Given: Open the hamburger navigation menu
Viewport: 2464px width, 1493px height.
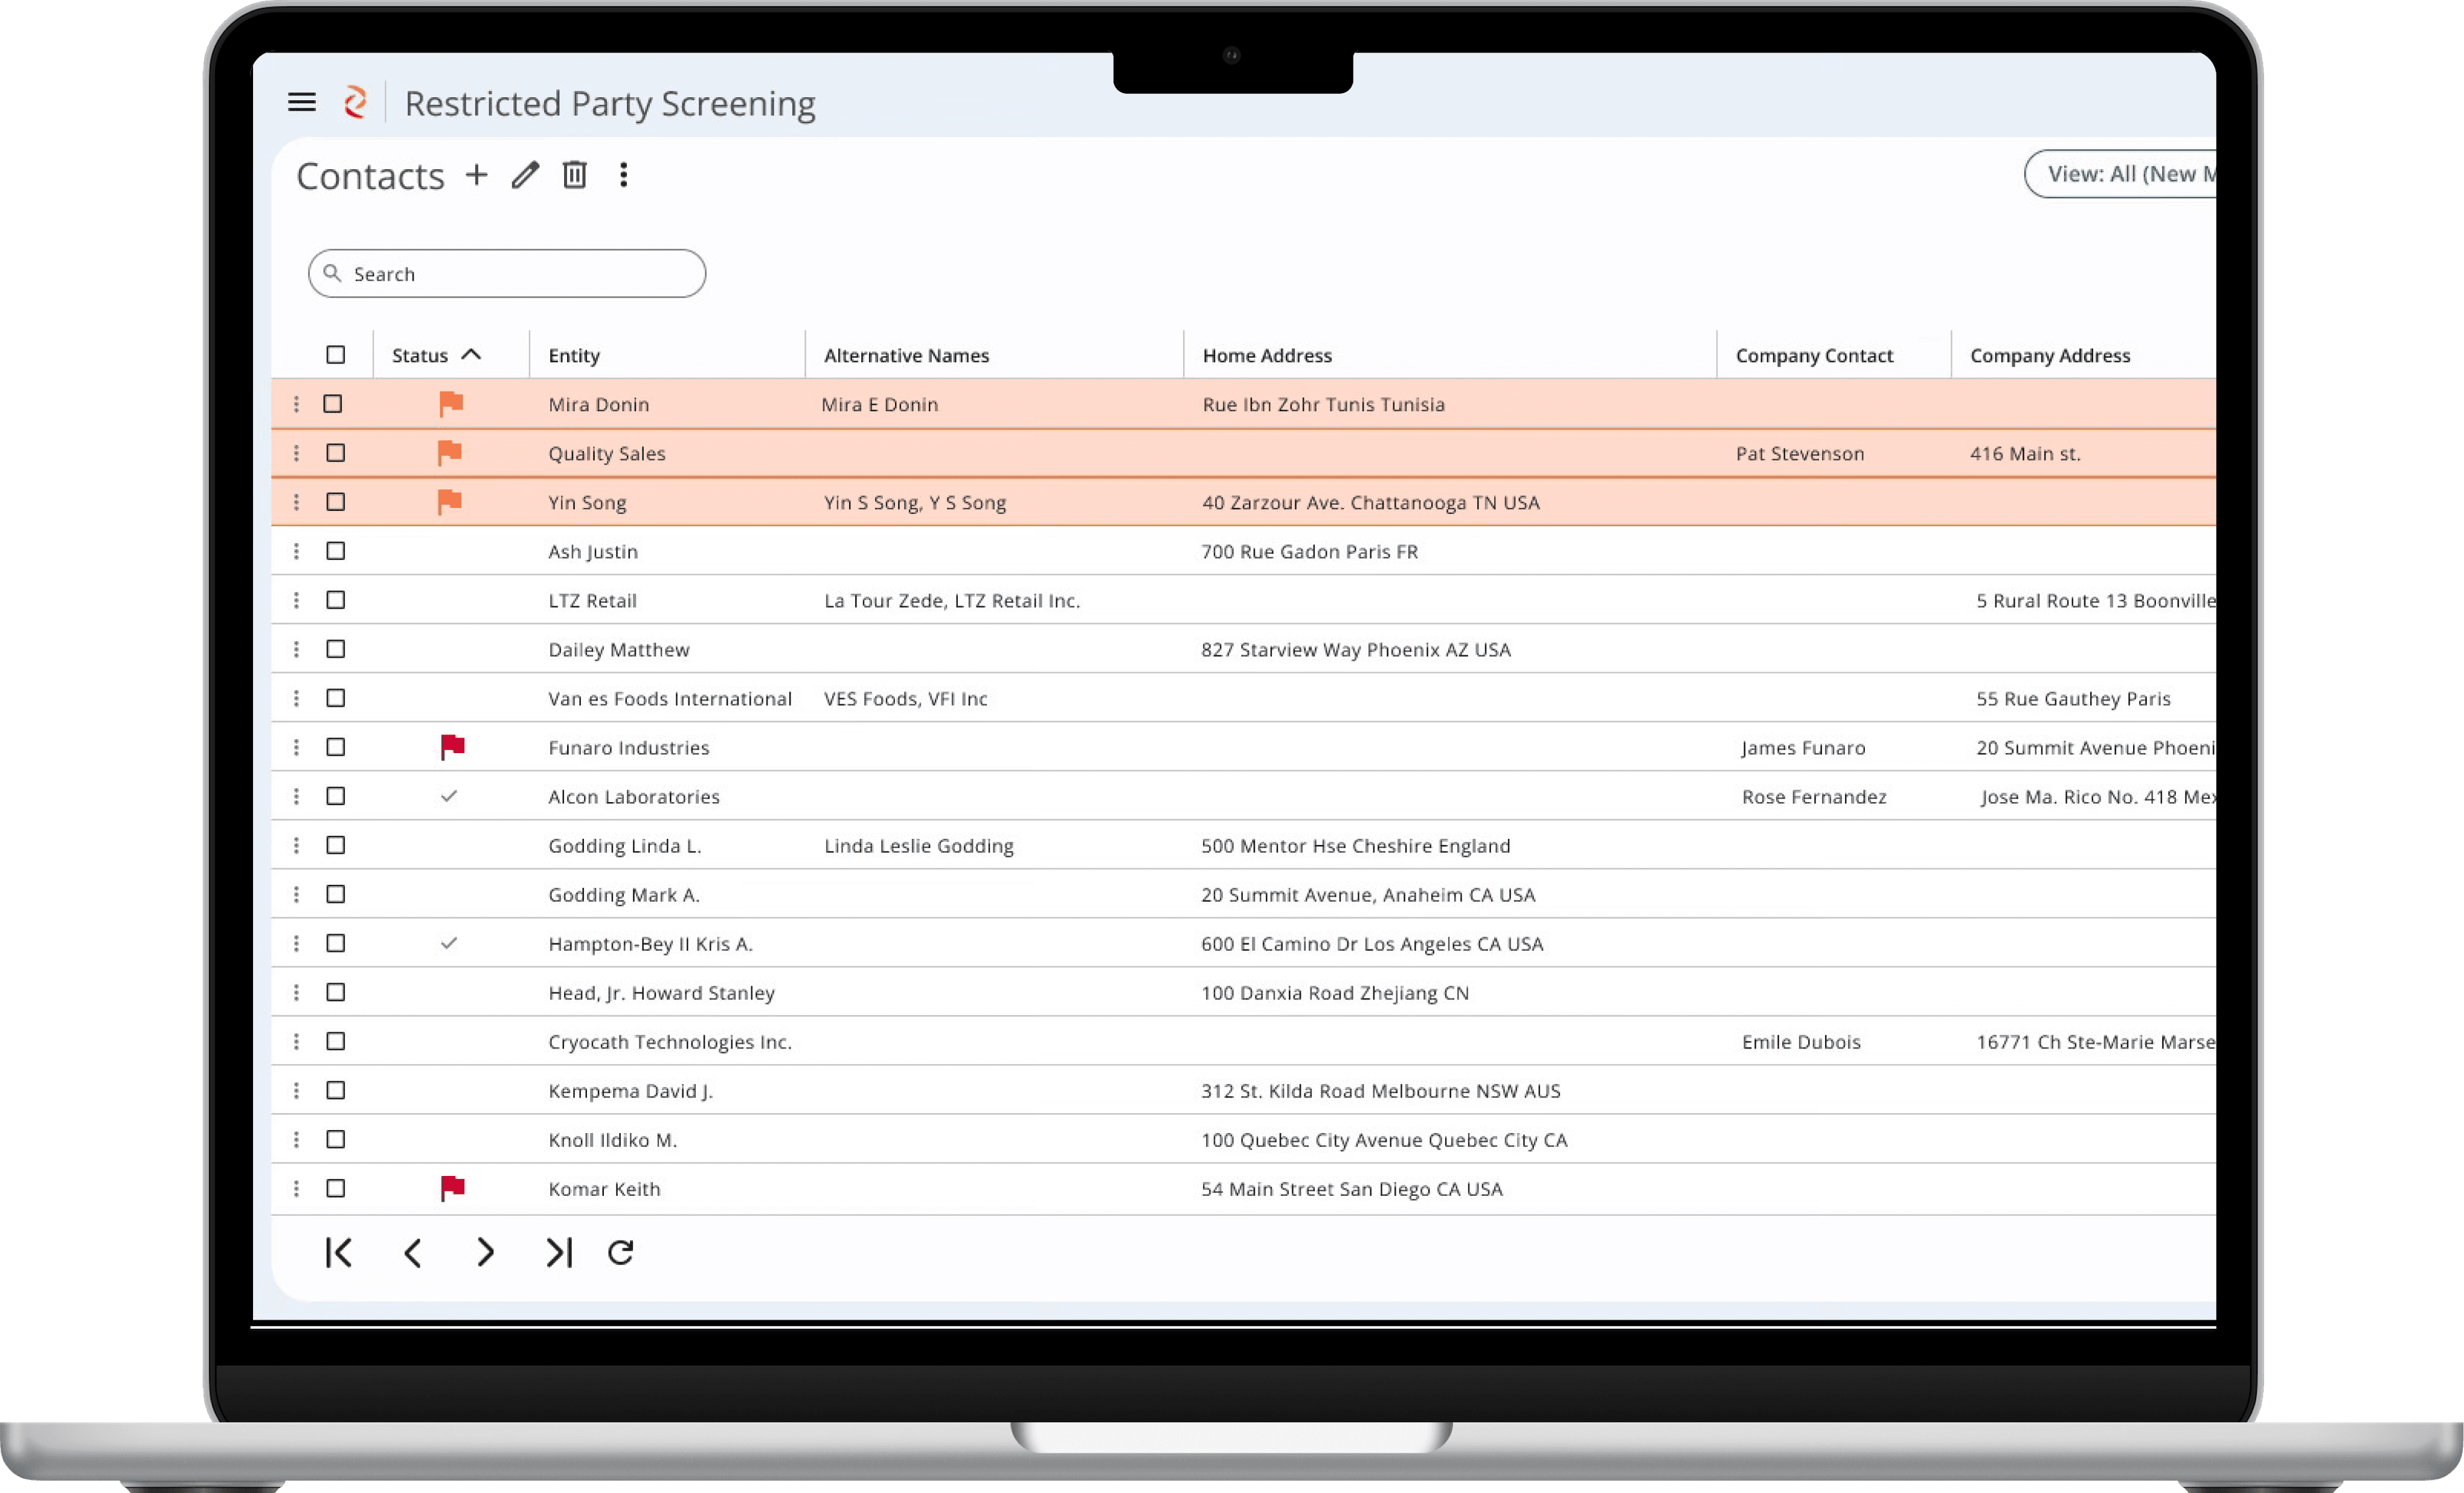Looking at the screenshot, I should (x=301, y=102).
